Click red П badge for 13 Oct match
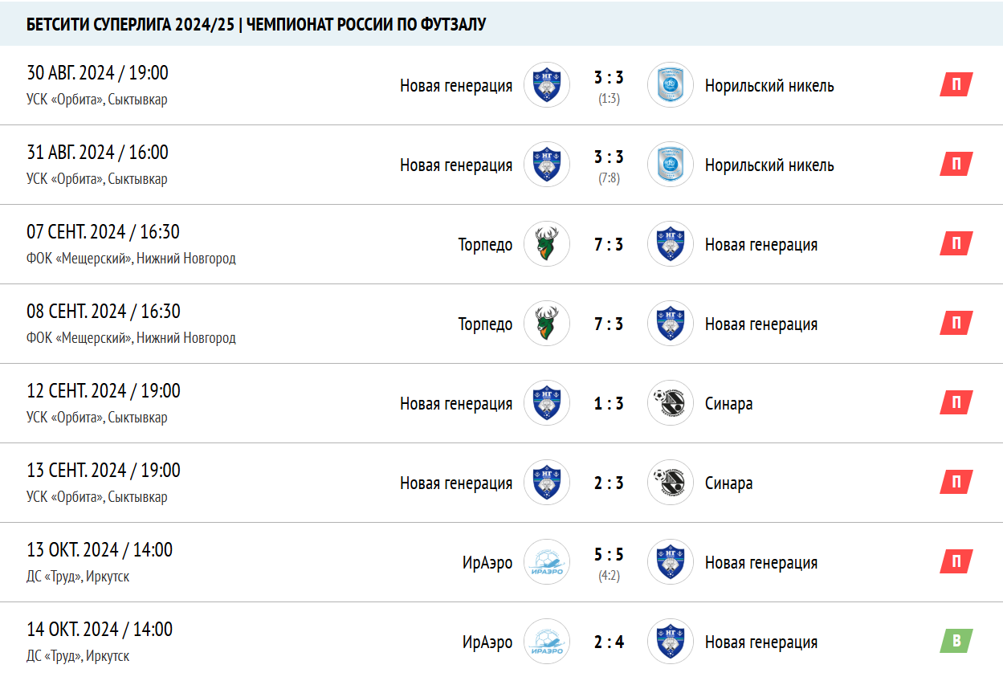The height and width of the screenshot is (681, 1003). 956,561
